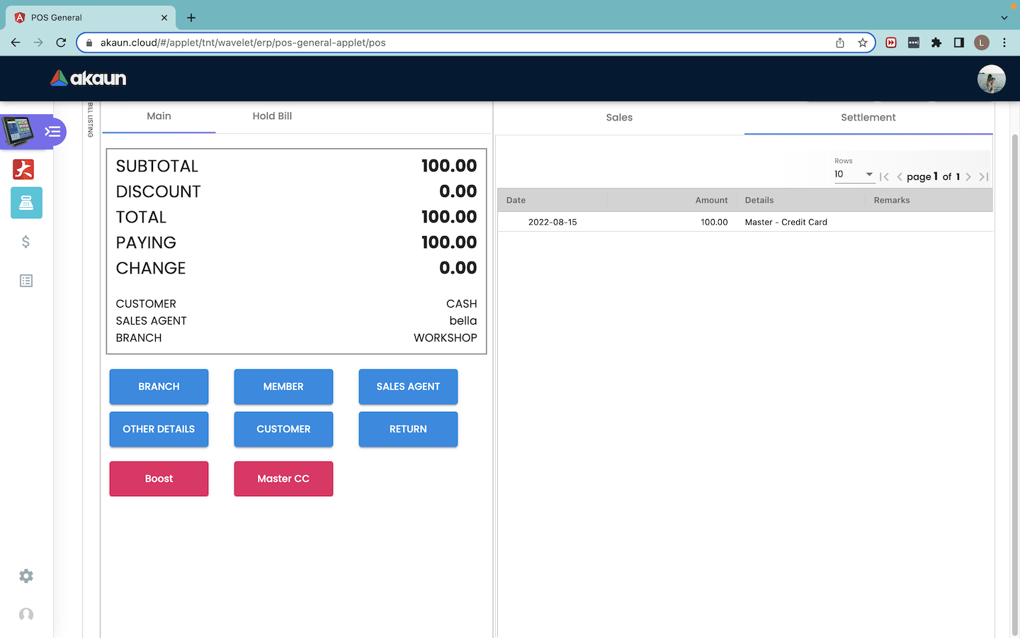Go to the first page of settlements

[884, 177]
